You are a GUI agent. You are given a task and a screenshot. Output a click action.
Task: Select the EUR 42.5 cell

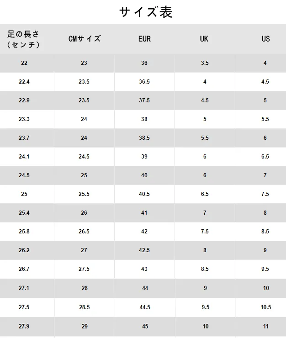[x=144, y=250]
